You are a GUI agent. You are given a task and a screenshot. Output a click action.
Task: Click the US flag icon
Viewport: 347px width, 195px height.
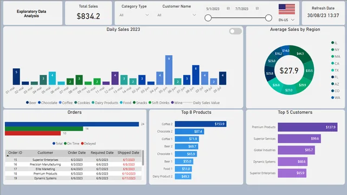[x=287, y=9]
